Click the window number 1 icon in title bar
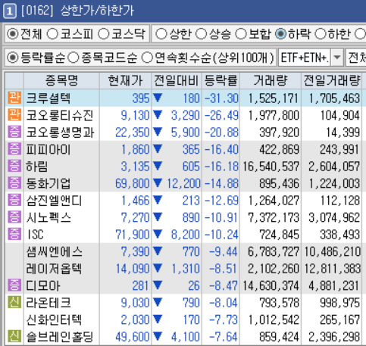 [10, 11]
